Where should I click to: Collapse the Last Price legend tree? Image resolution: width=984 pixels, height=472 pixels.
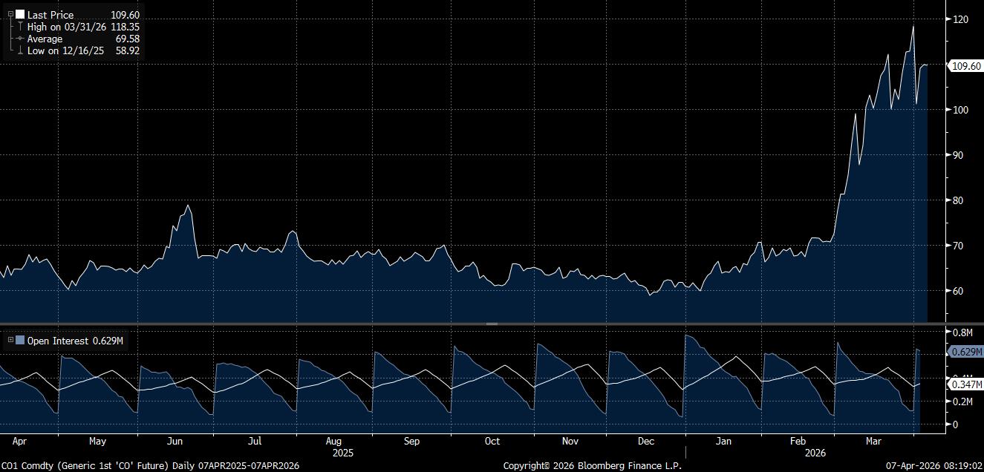[10, 15]
